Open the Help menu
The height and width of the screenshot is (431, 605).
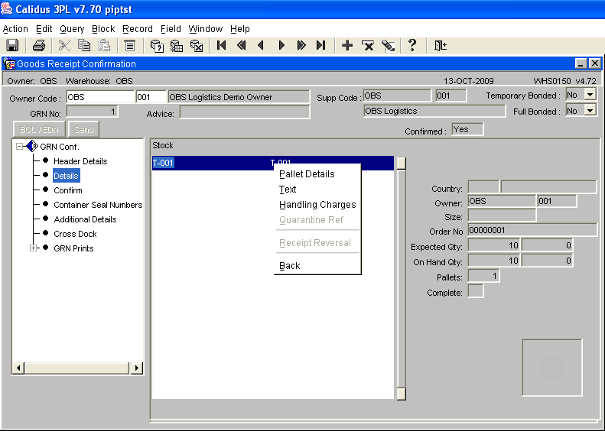240,29
